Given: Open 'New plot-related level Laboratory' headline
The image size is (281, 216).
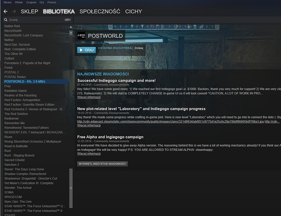Looking at the screenshot, I should pyautogui.click(x=141, y=109).
